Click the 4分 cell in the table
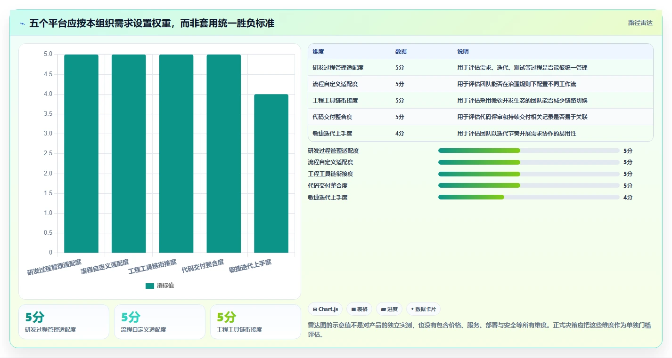672x358 pixels. click(400, 134)
